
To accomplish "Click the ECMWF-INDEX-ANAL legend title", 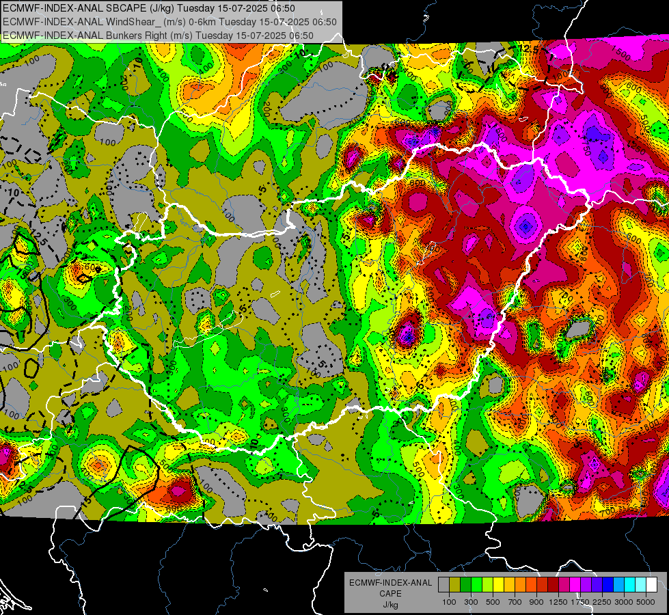I will click(390, 583).
